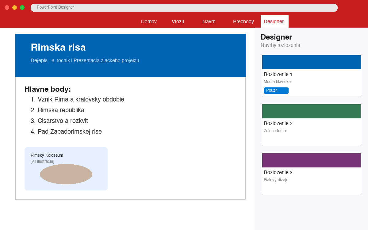This screenshot has height=230, width=368.
Task: Select the Pad Zapadorimskej rise list entry
Action: click(70, 132)
